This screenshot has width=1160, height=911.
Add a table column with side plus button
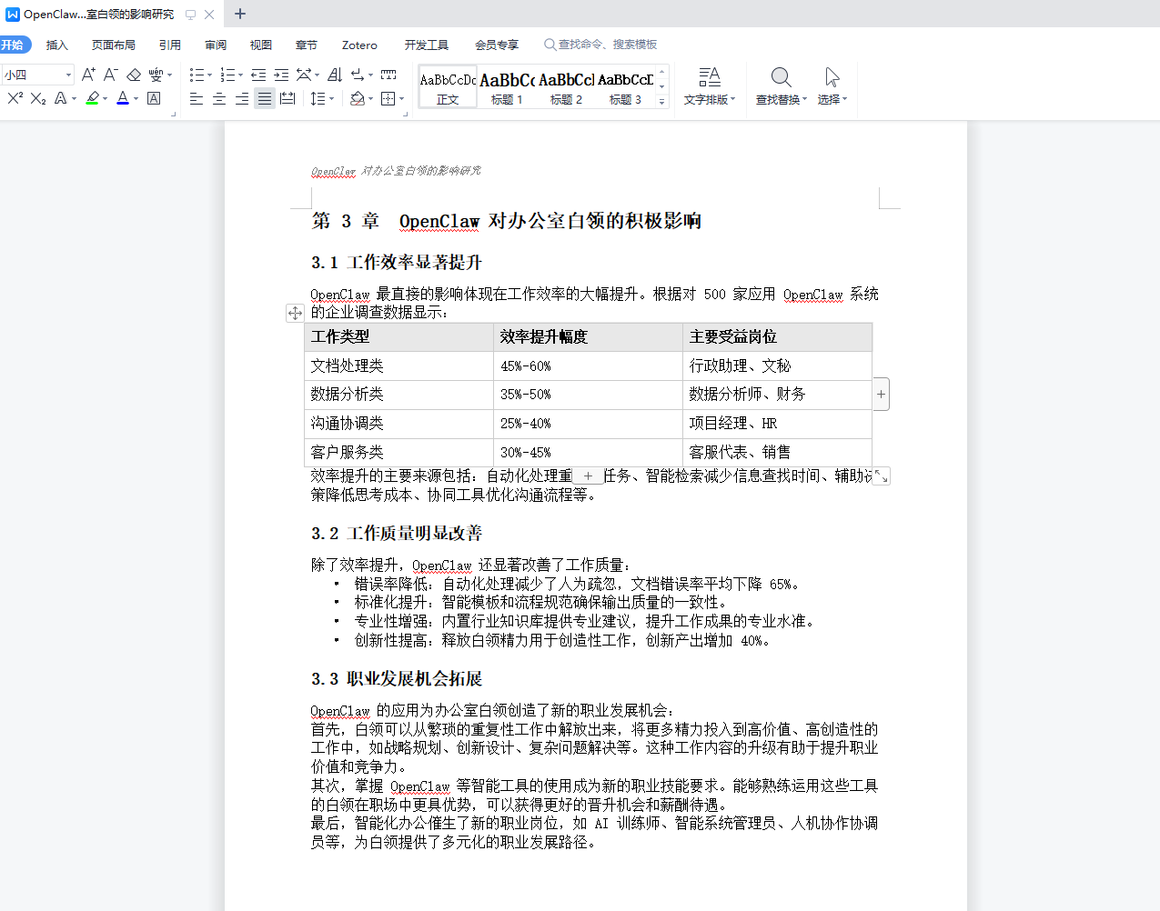pyautogui.click(x=881, y=394)
